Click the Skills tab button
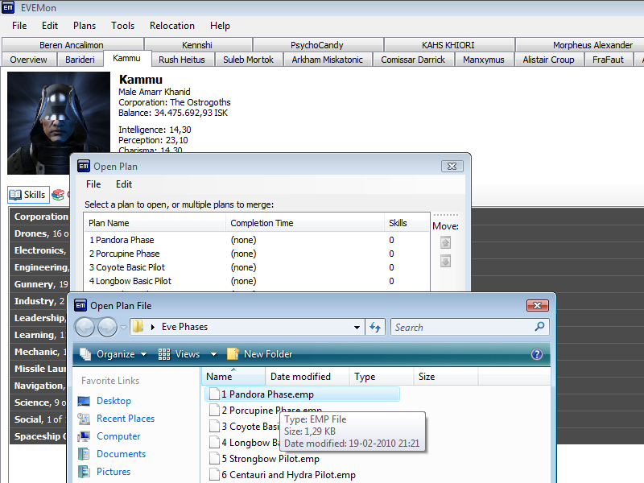The height and width of the screenshot is (483, 644). pos(28,195)
